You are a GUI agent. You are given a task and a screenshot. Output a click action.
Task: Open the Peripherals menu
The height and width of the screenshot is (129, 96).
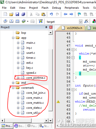[72, 8]
